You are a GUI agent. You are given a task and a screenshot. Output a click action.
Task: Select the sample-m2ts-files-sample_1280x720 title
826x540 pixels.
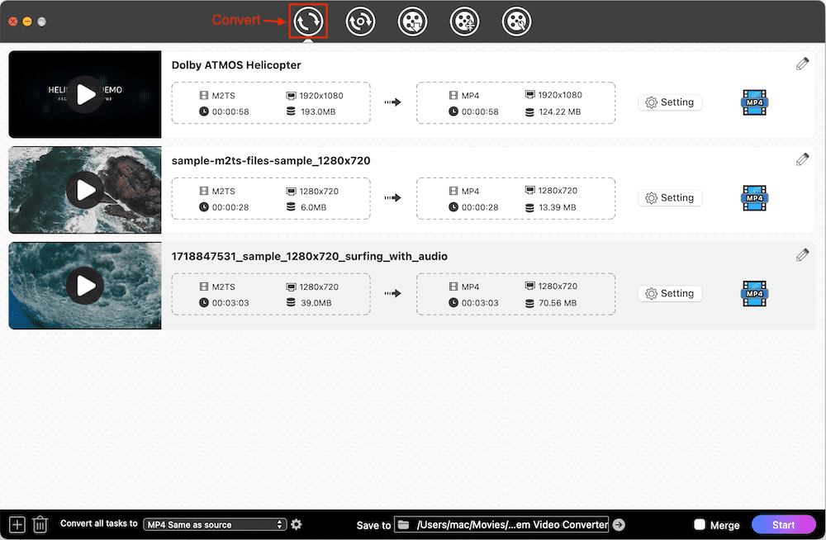coord(271,161)
